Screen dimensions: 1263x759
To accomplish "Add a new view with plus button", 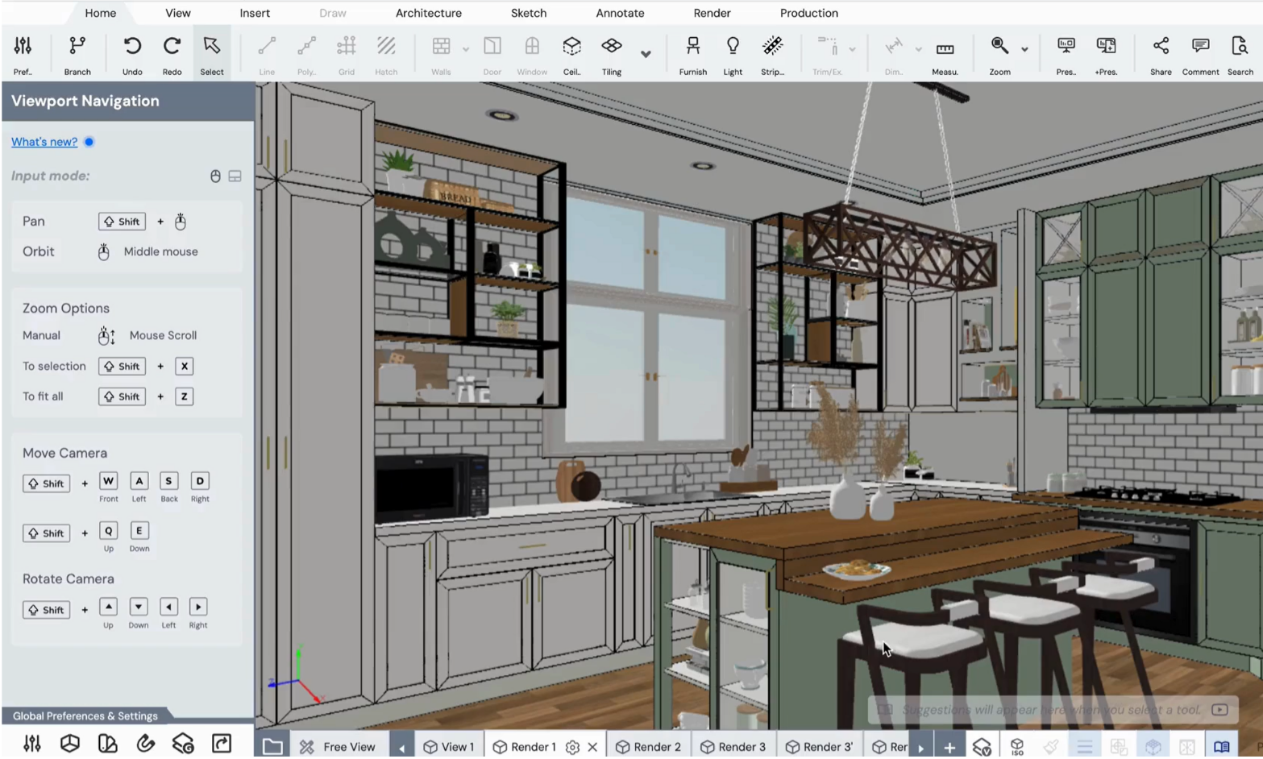I will point(949,747).
